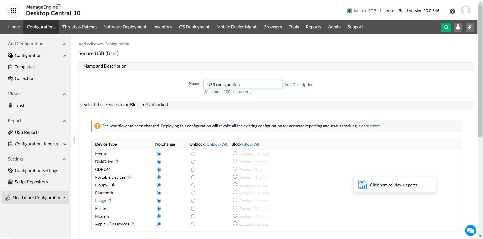The width and height of the screenshot is (483, 239).
Task: Collapse the Views section
Action: point(64,94)
